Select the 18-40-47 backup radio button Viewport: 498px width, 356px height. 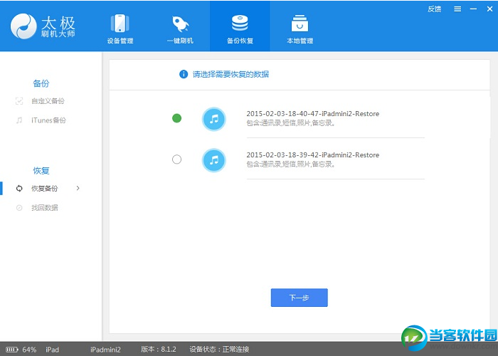coord(176,118)
